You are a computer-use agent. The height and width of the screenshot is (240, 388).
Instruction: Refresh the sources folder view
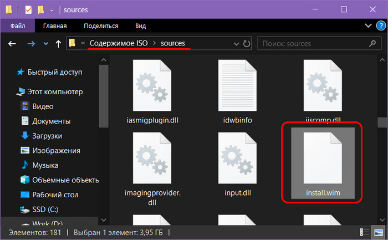tap(247, 44)
